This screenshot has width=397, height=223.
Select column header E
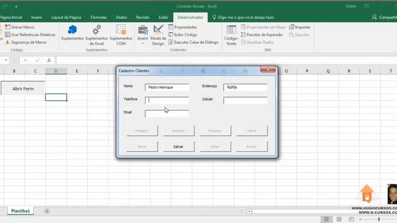[x=77, y=71]
